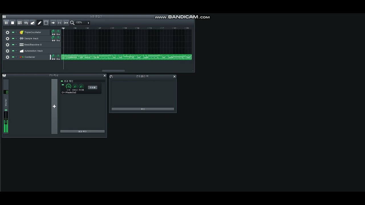Adjust Container track volume knob

pyautogui.click(x=53, y=56)
